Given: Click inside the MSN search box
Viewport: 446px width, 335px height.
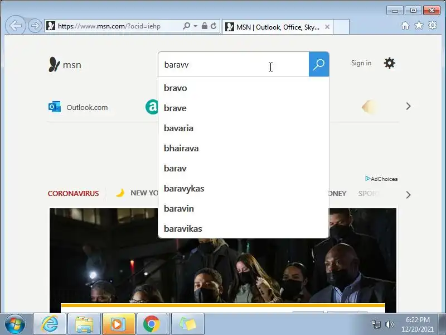Looking at the screenshot, I should pyautogui.click(x=234, y=64).
